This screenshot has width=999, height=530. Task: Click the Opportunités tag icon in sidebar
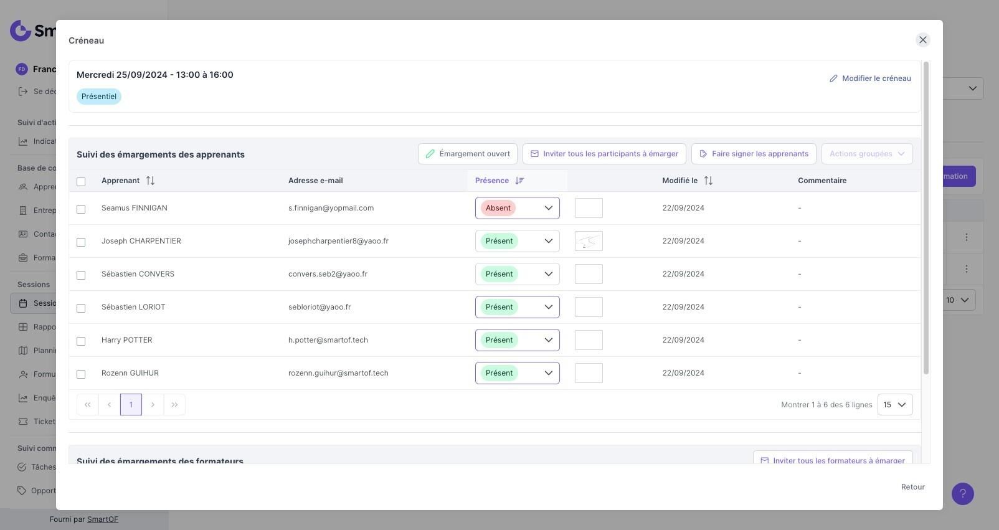click(x=21, y=491)
